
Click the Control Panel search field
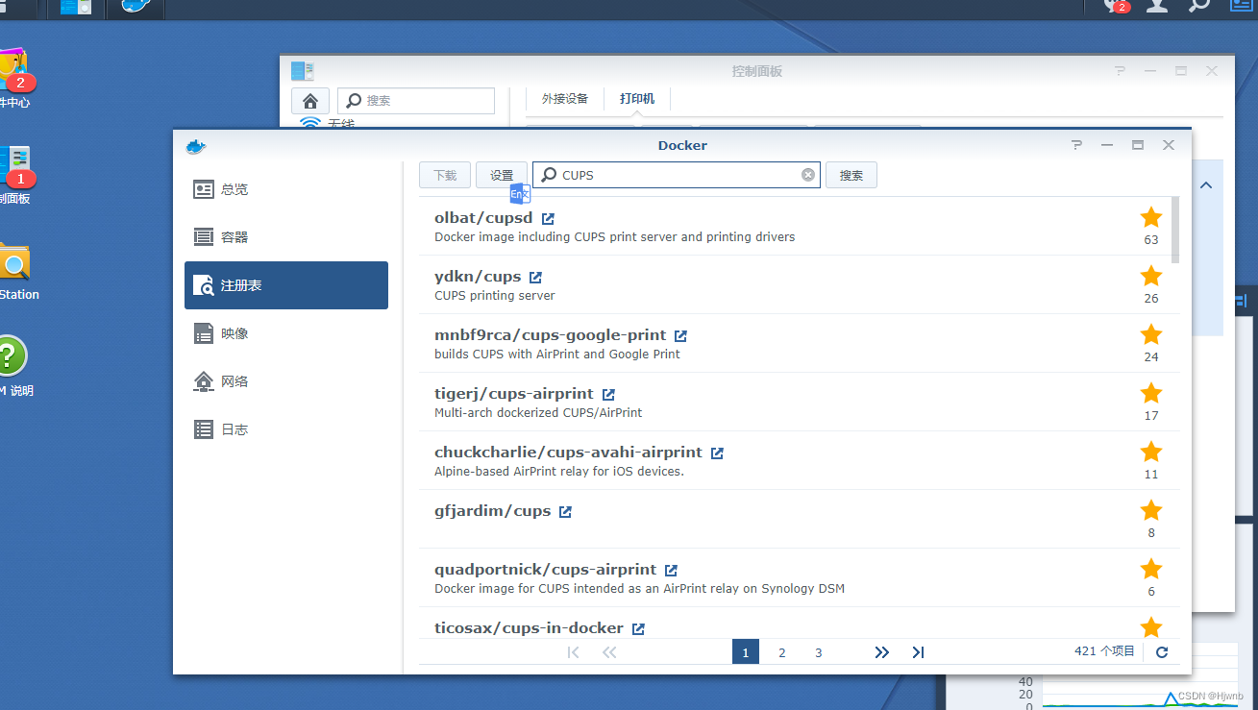[416, 101]
